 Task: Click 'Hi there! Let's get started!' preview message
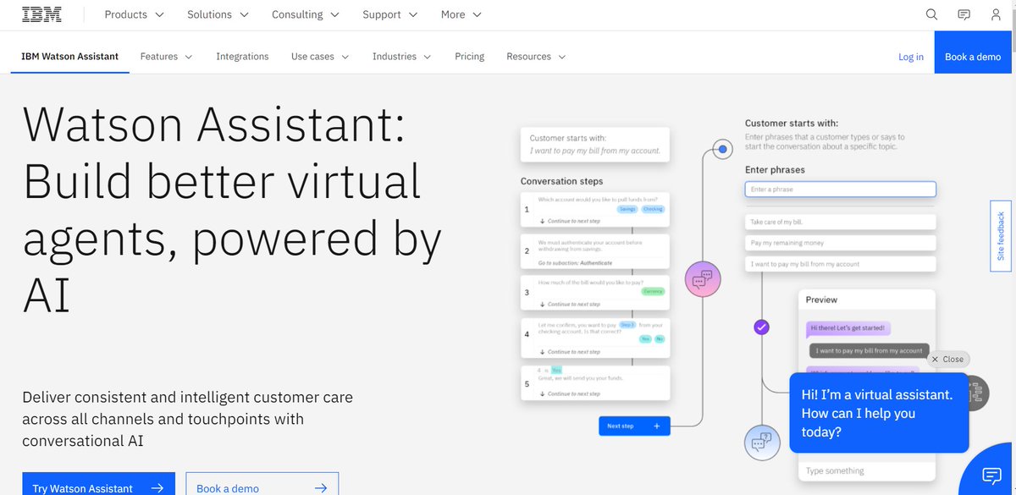[848, 328]
